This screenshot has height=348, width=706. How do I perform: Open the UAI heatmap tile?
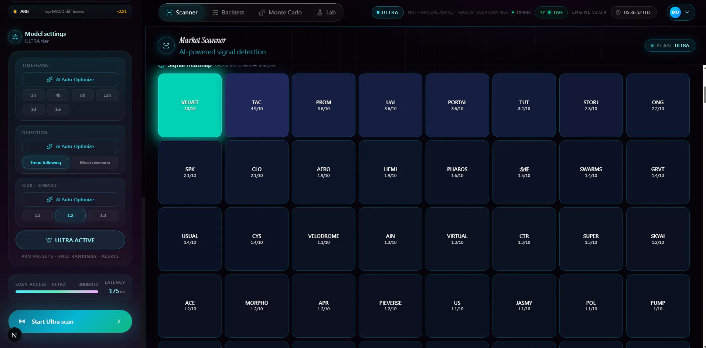pos(390,105)
